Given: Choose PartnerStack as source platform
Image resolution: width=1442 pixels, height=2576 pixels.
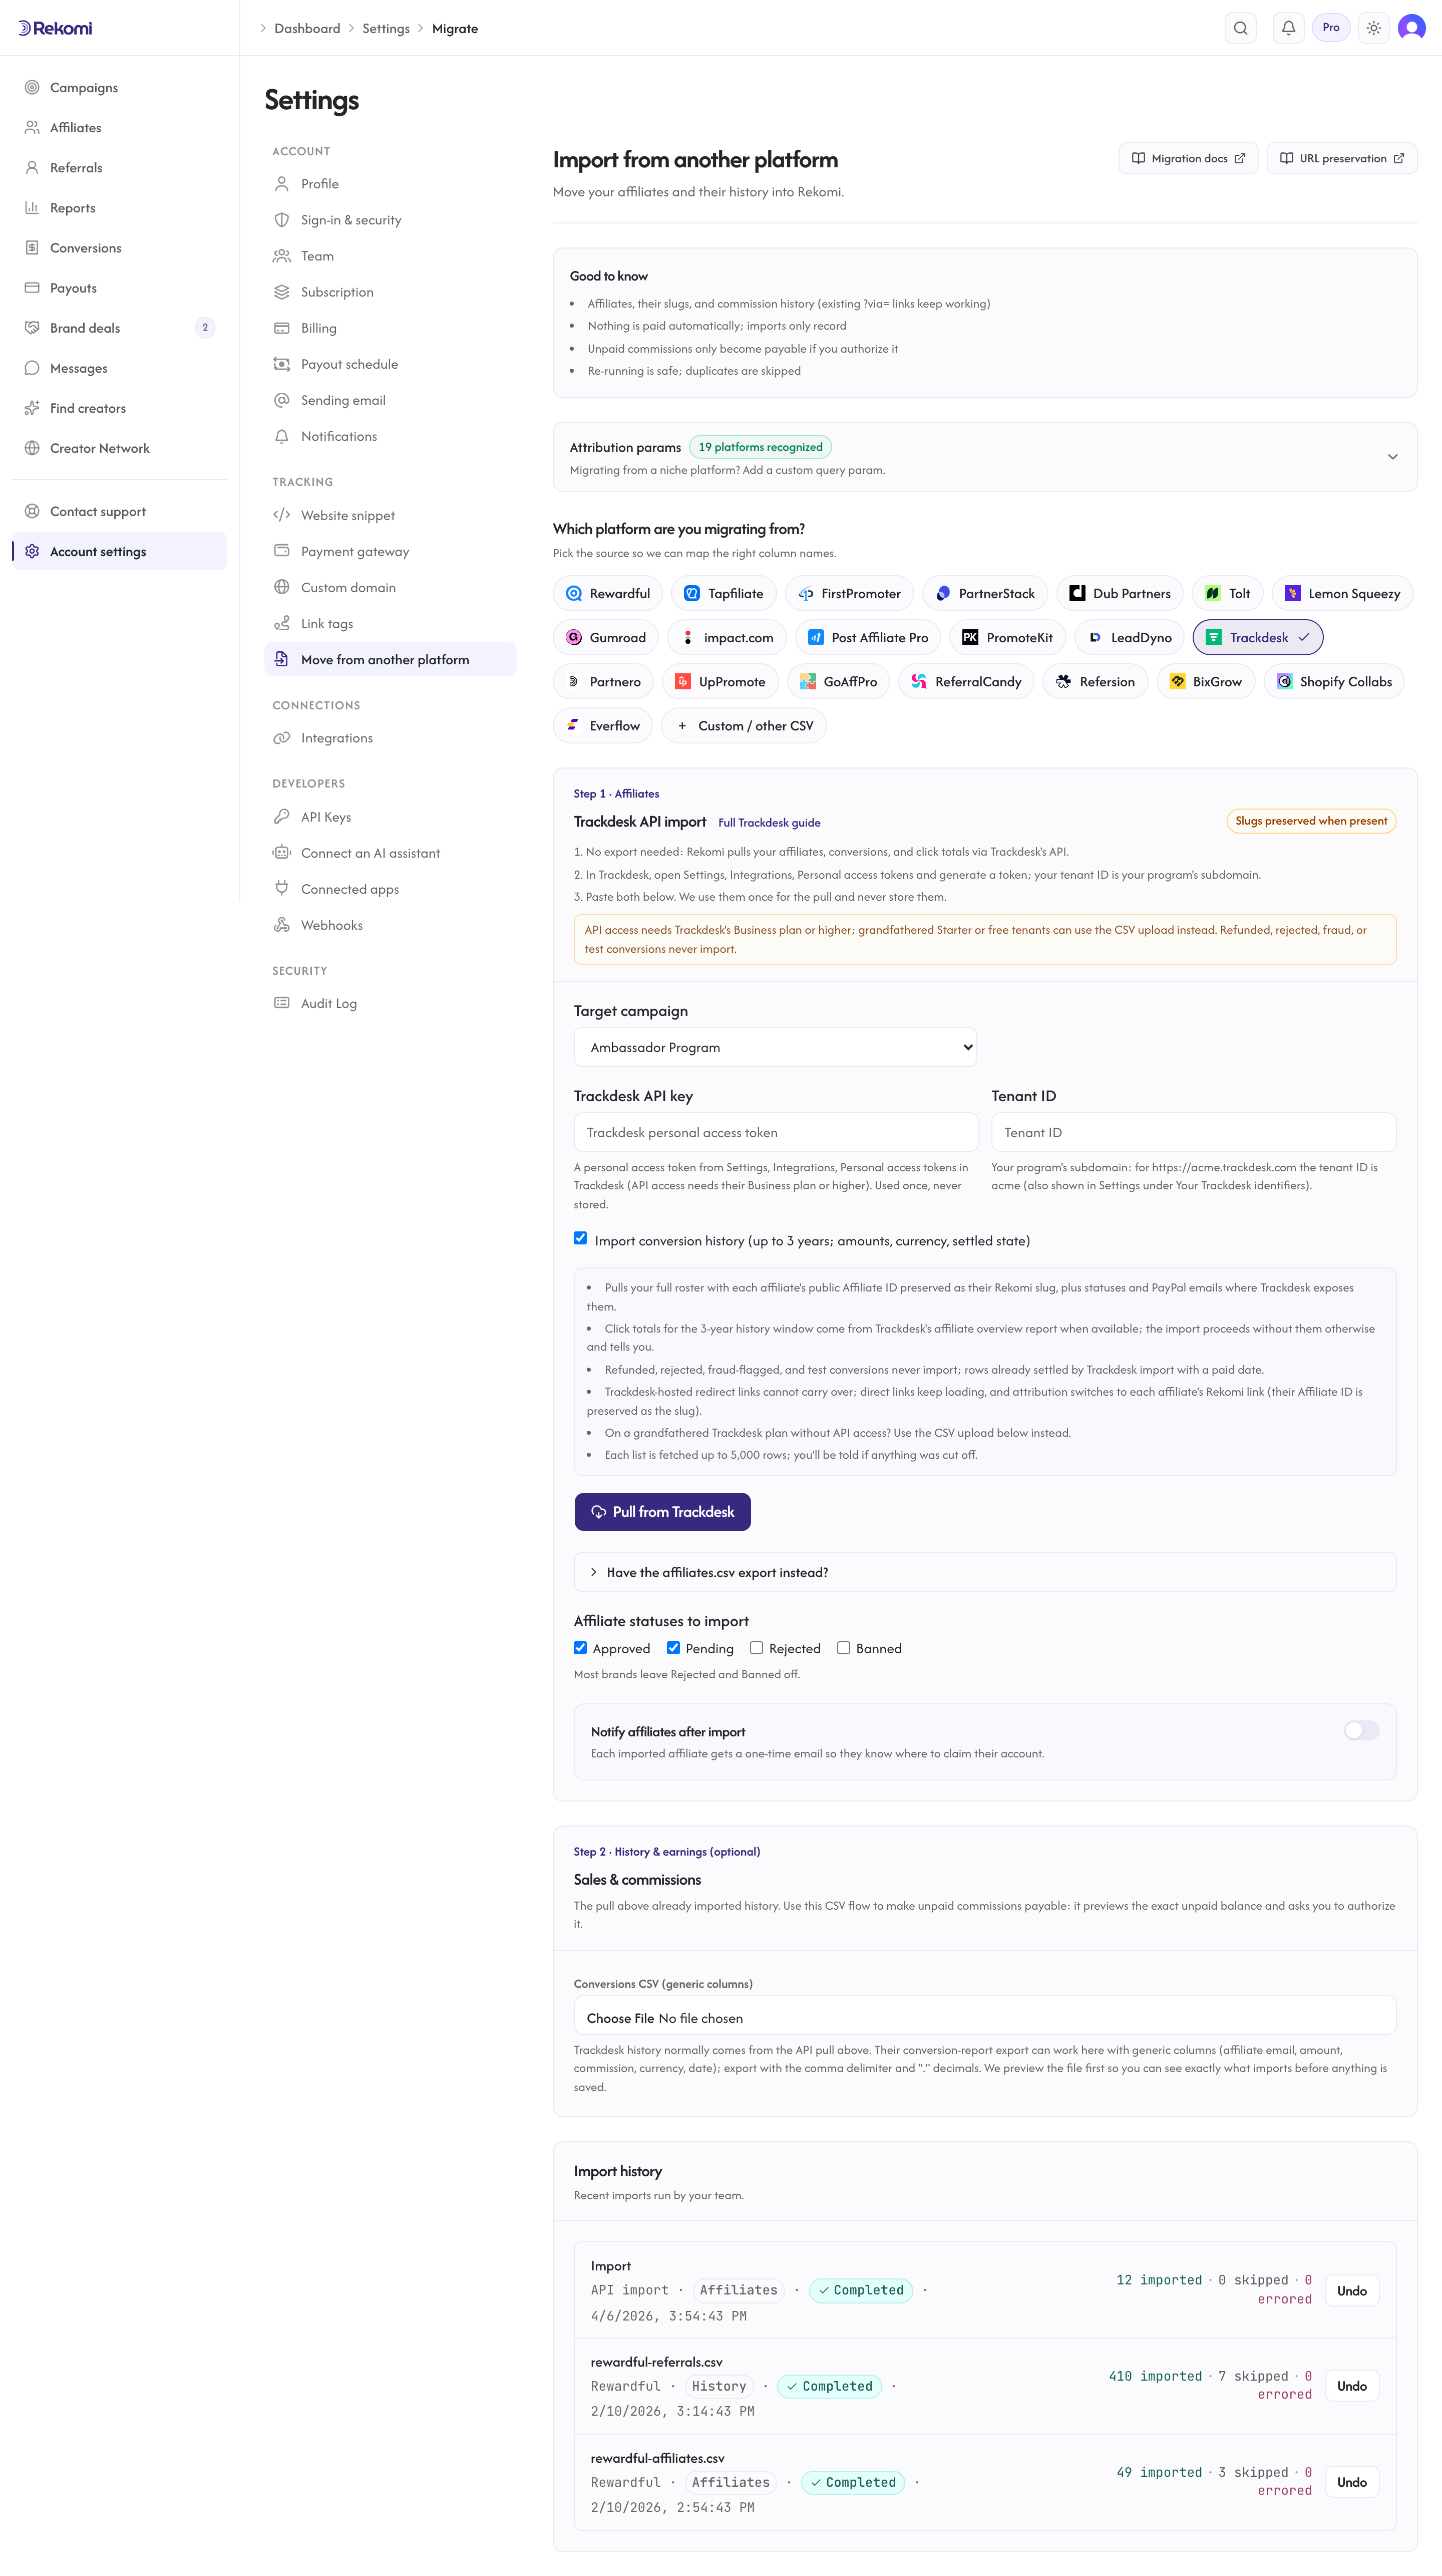Looking at the screenshot, I should 985,593.
